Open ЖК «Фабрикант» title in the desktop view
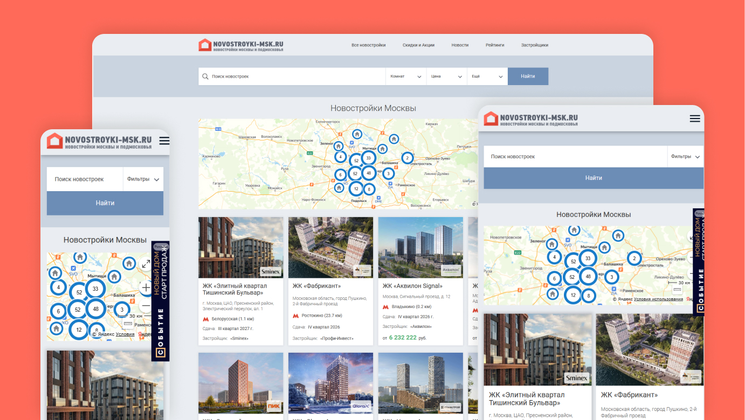This screenshot has height=420, width=745. [x=317, y=286]
